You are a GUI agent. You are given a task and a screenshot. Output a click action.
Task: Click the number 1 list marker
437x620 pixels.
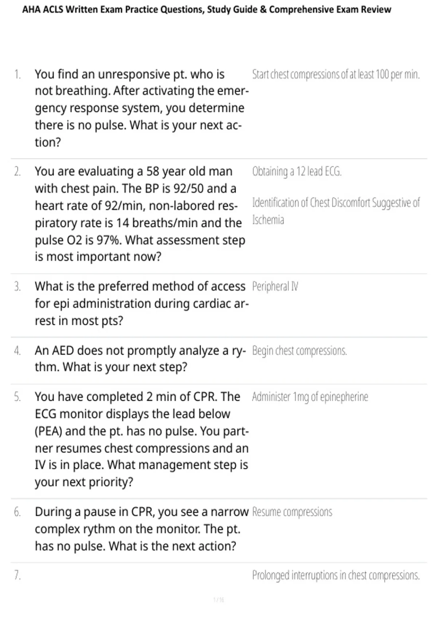[17, 74]
